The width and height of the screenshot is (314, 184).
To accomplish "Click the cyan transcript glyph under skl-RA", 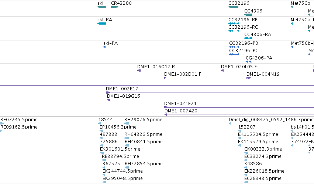I will tap(102, 24).
